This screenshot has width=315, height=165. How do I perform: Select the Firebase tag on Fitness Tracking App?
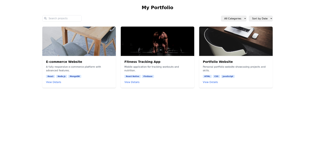[x=148, y=76]
